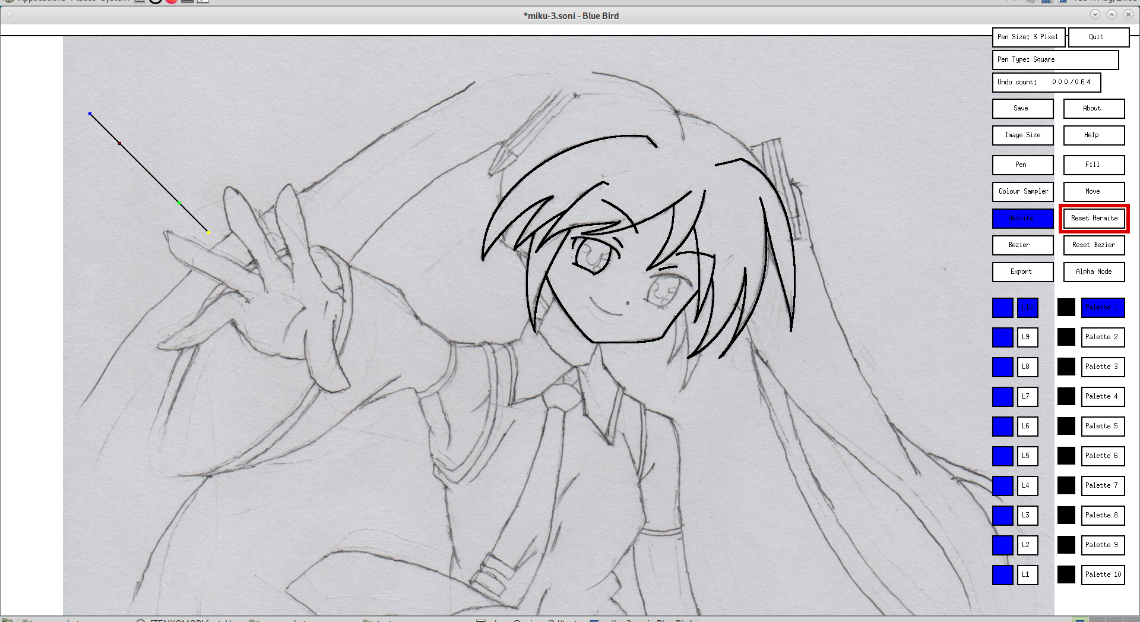Click Reset Hermite

tap(1094, 218)
